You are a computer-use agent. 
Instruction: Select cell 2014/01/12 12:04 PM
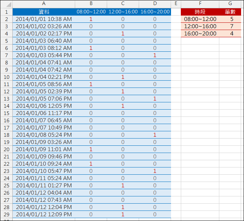click(44, 207)
